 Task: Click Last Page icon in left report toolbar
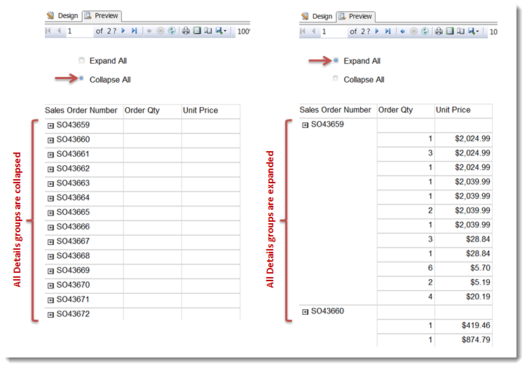pos(134,31)
